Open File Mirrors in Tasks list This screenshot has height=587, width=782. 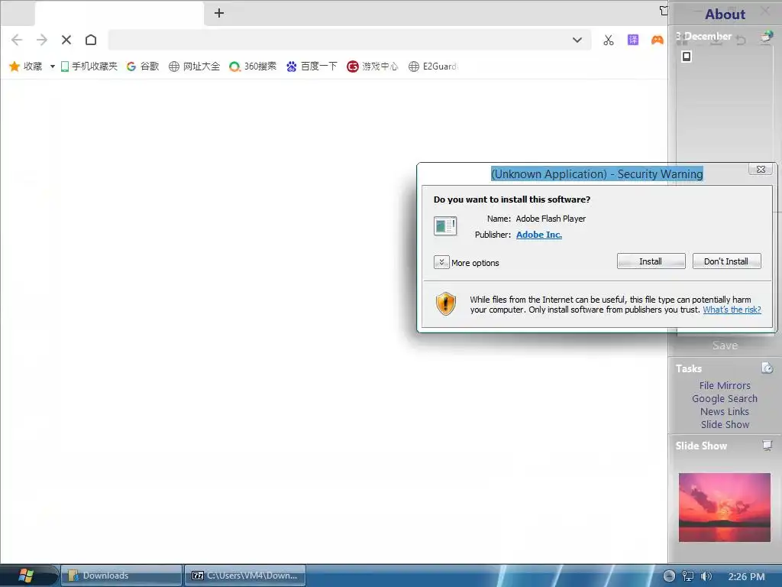(725, 385)
